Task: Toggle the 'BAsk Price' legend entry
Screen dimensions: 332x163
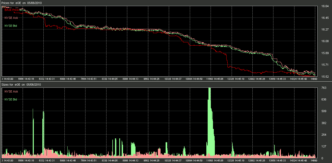Action: click(12, 10)
